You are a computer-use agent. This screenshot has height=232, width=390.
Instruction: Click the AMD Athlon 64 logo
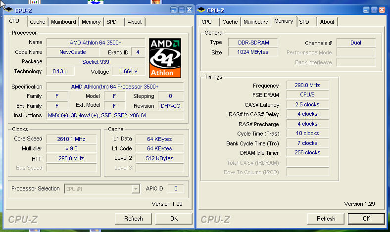point(165,58)
